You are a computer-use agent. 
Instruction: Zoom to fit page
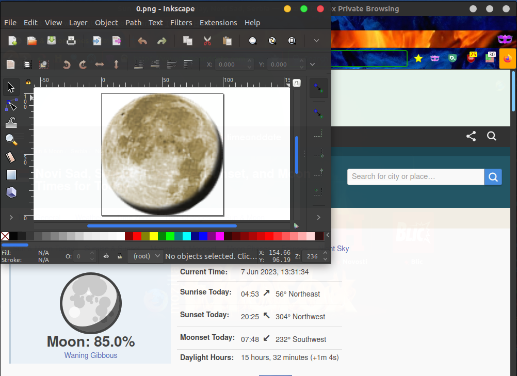pos(292,41)
